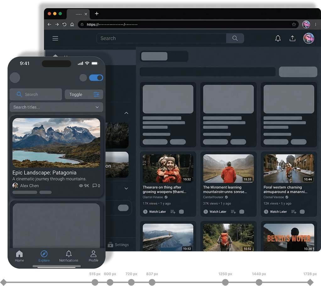
Task: Collapse the sidebar section with up chevron
Action: point(126,113)
